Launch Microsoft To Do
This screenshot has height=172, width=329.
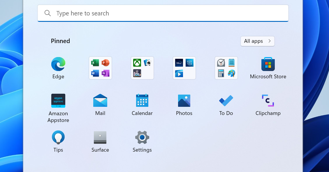pyautogui.click(x=226, y=101)
